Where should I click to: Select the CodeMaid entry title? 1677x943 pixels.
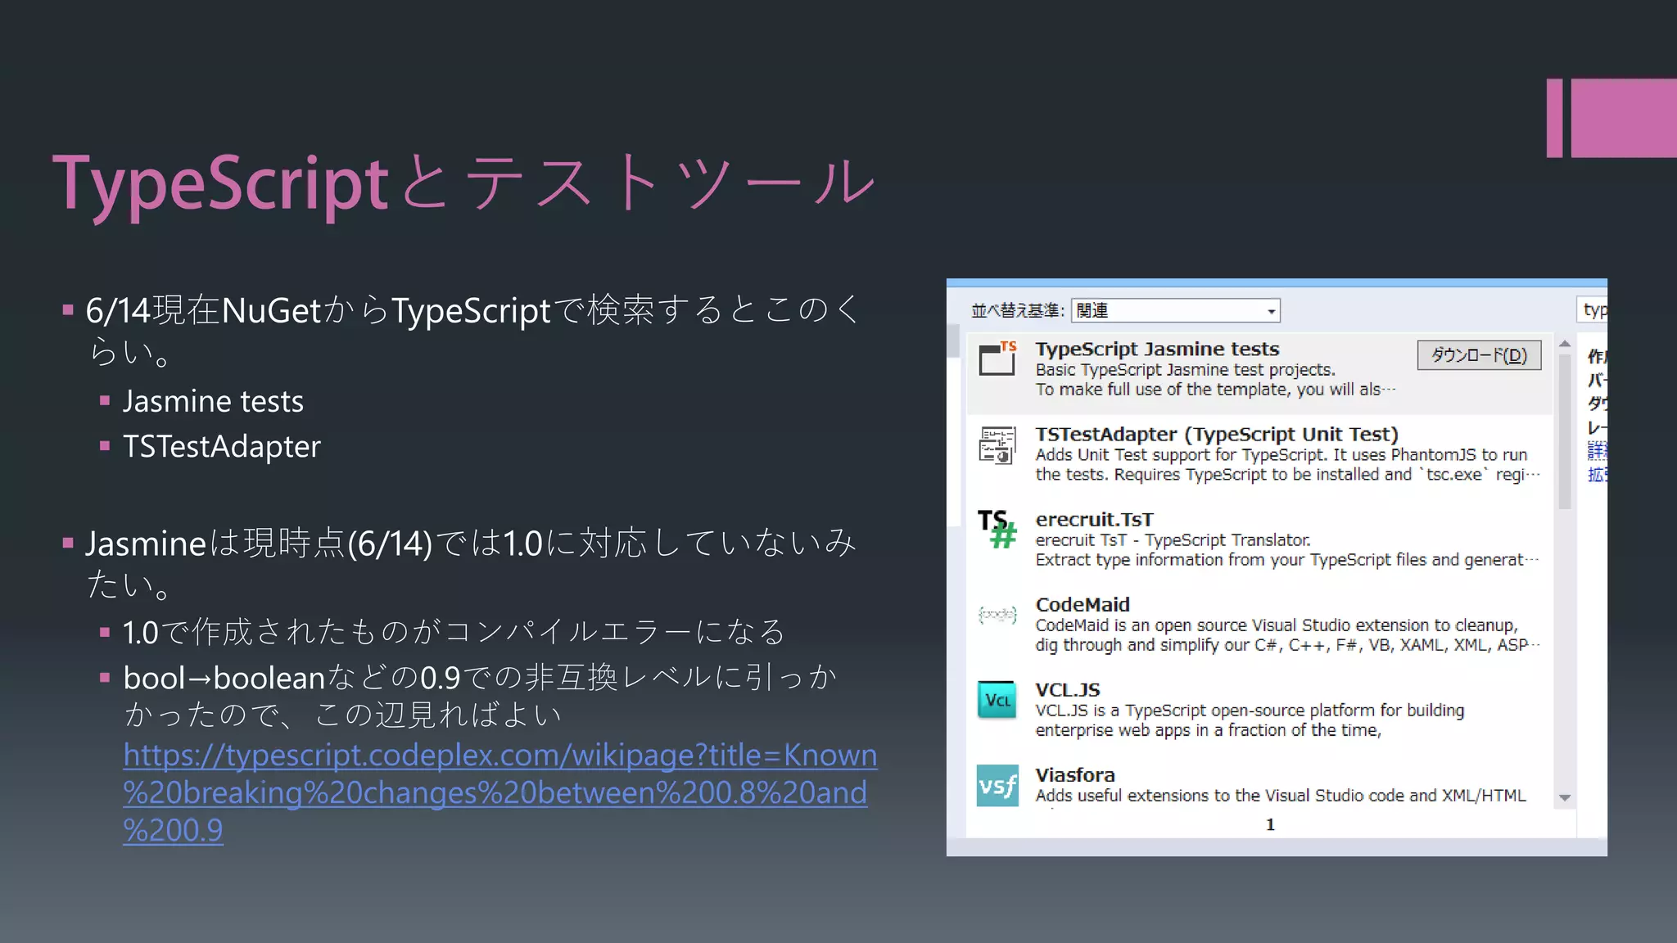(1083, 605)
